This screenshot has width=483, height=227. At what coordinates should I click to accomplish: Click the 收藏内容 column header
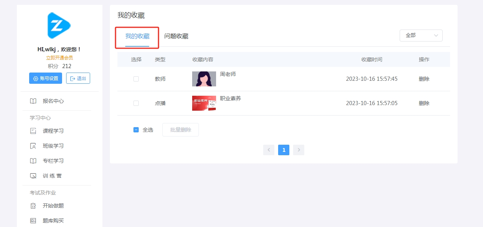203,59
